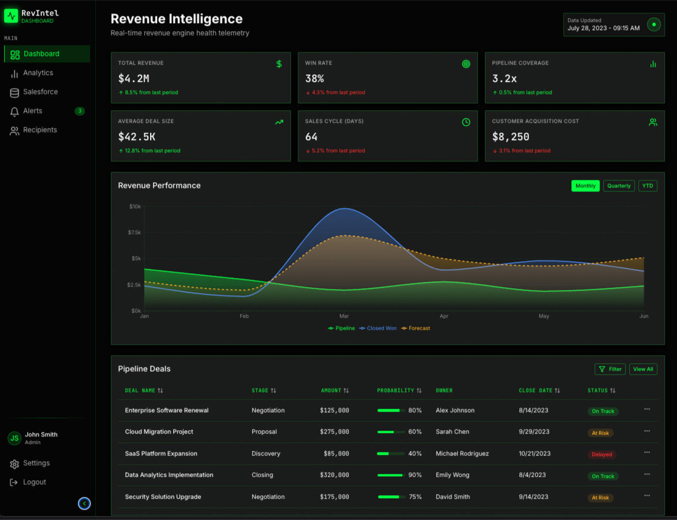Toggle the Forecast series in chart legend
The height and width of the screenshot is (520, 677).
click(x=416, y=328)
